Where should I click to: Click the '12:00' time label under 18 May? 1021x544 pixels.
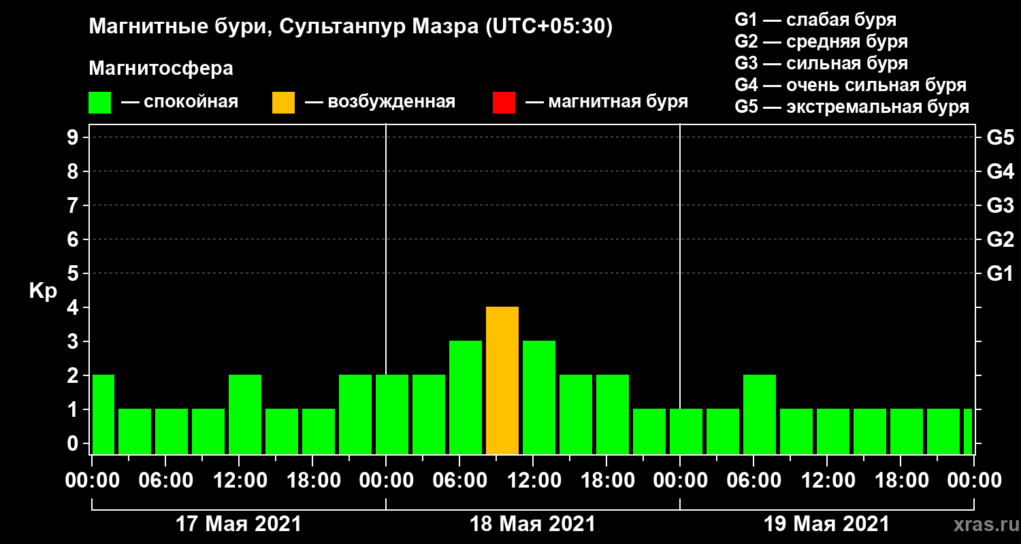click(x=533, y=481)
